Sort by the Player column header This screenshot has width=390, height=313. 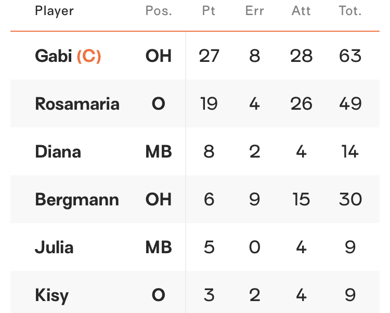[54, 11]
